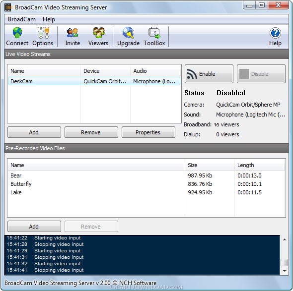The image size is (293, 291).
Task: Open the Options tools icon
Action: pyautogui.click(x=43, y=32)
